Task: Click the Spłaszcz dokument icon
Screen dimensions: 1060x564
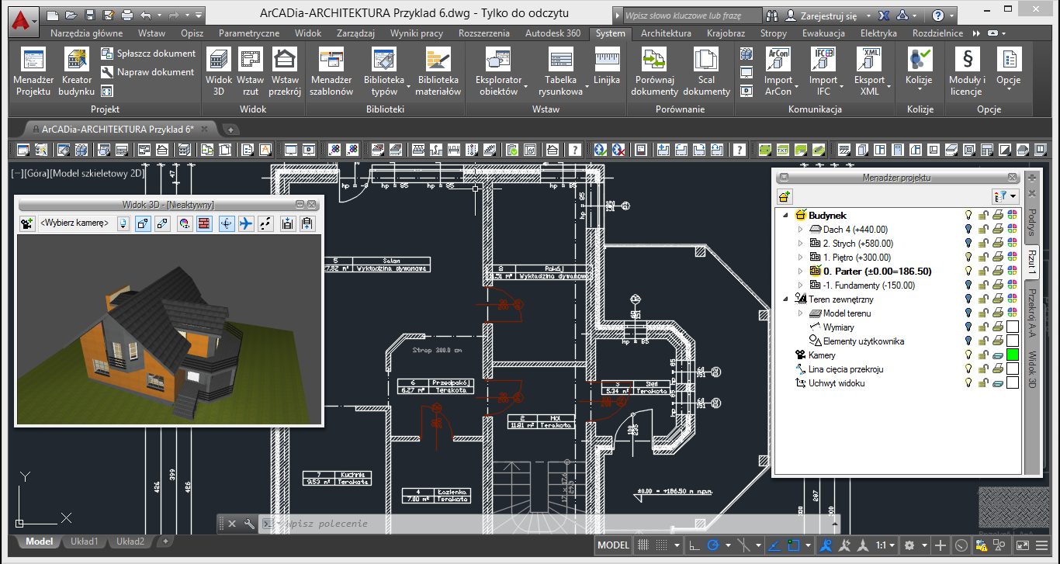Action: pyautogui.click(x=108, y=54)
